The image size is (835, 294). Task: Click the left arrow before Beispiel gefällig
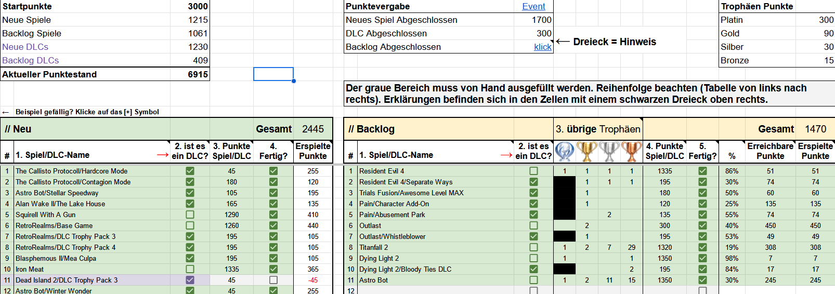[x=6, y=112]
